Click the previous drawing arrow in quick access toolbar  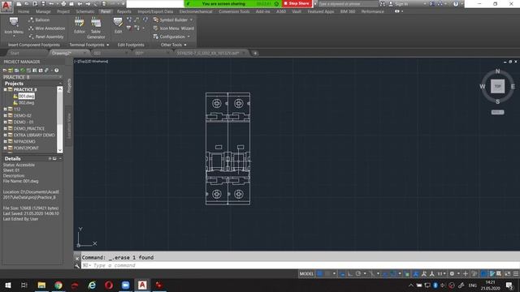click(80, 4)
